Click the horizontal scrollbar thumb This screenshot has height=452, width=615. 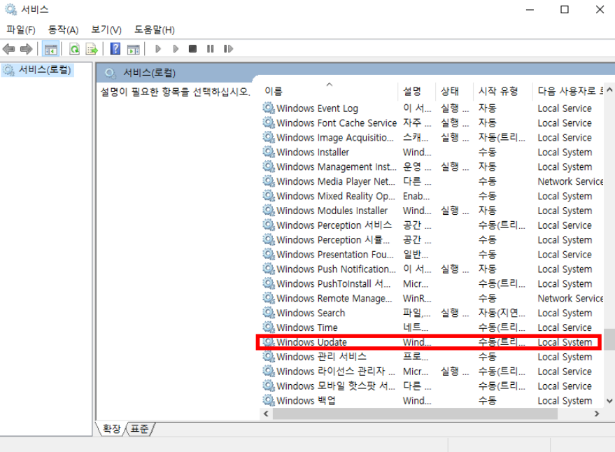tap(415, 414)
